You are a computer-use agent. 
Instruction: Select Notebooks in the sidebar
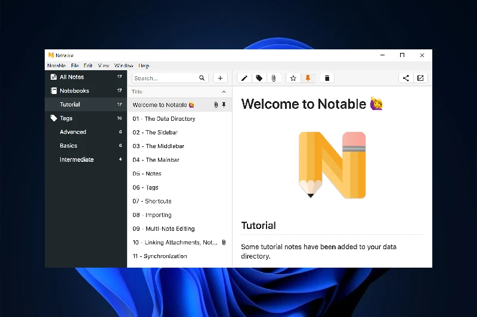(86, 91)
